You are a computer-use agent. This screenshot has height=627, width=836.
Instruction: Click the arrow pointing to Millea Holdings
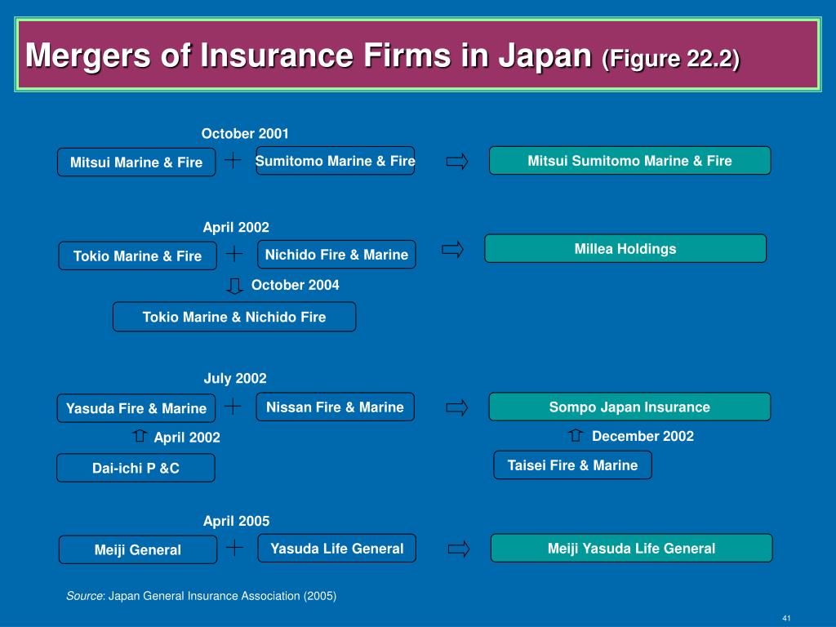pyautogui.click(x=452, y=250)
